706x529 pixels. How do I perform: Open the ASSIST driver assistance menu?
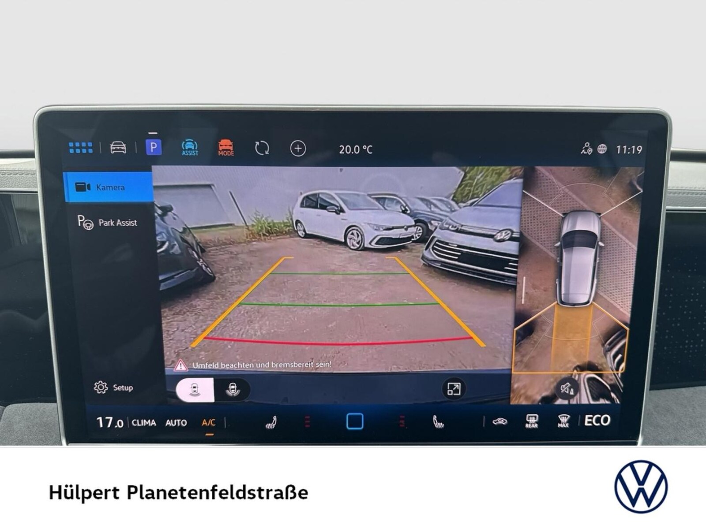tap(190, 148)
